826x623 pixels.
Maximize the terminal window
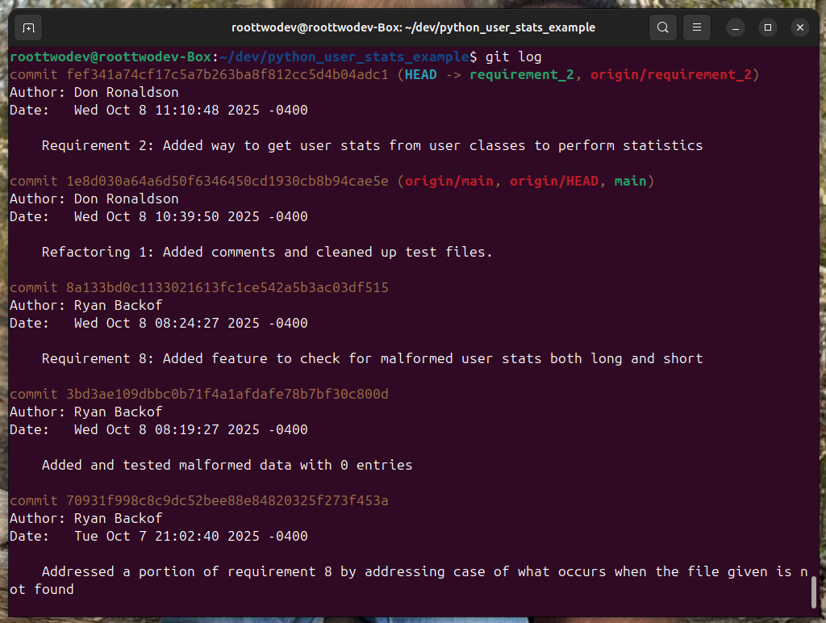click(x=767, y=27)
